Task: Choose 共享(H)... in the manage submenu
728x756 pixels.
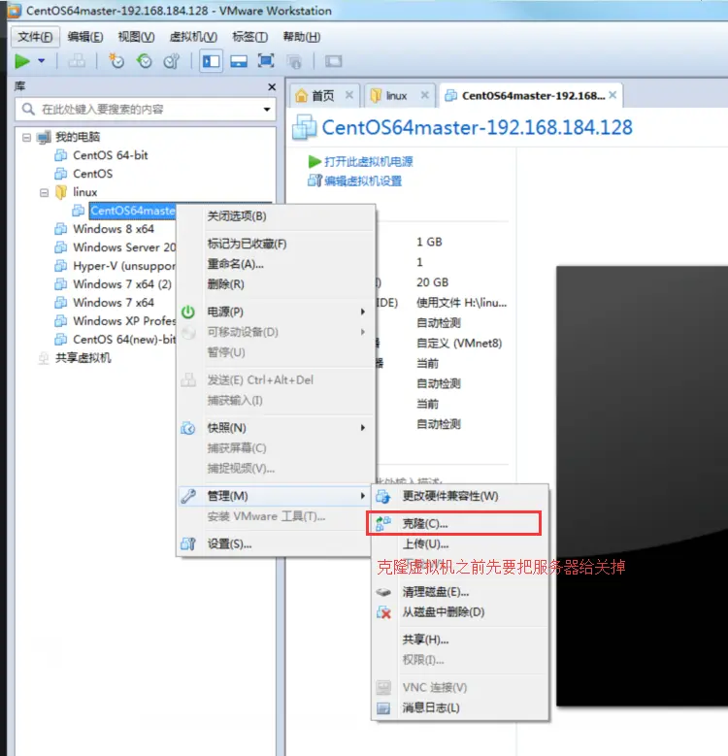Action: pos(460,640)
